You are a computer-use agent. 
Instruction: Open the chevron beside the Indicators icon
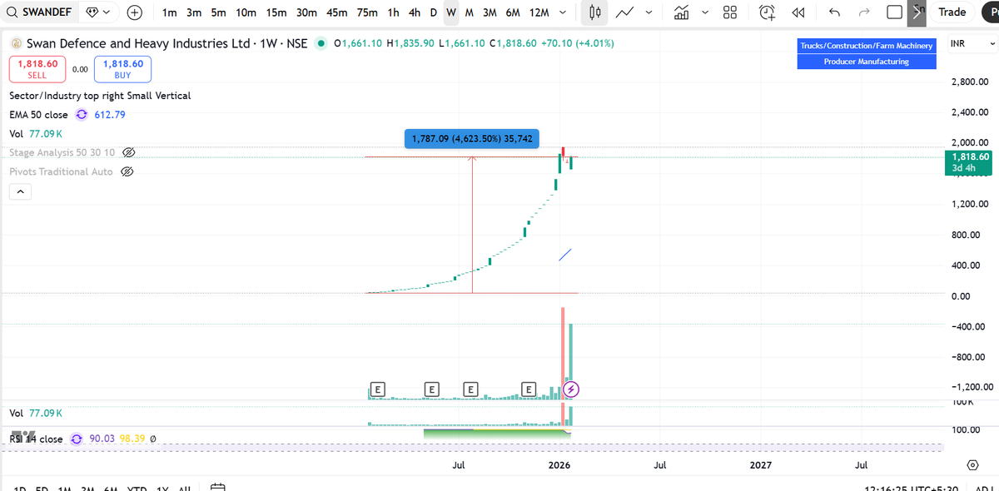pos(705,12)
